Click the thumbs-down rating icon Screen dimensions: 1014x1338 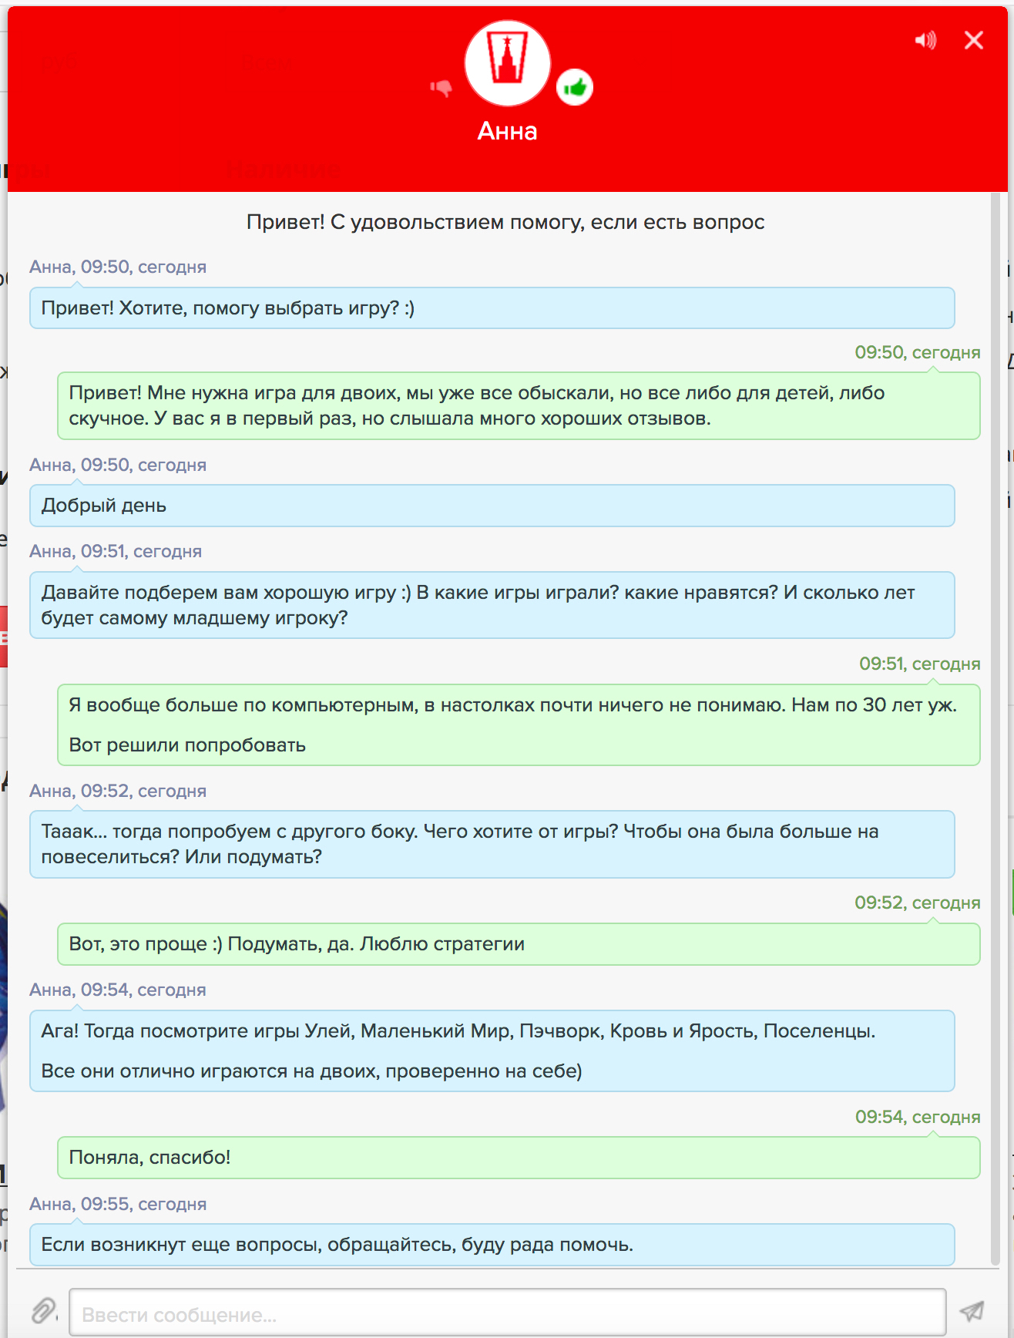442,89
